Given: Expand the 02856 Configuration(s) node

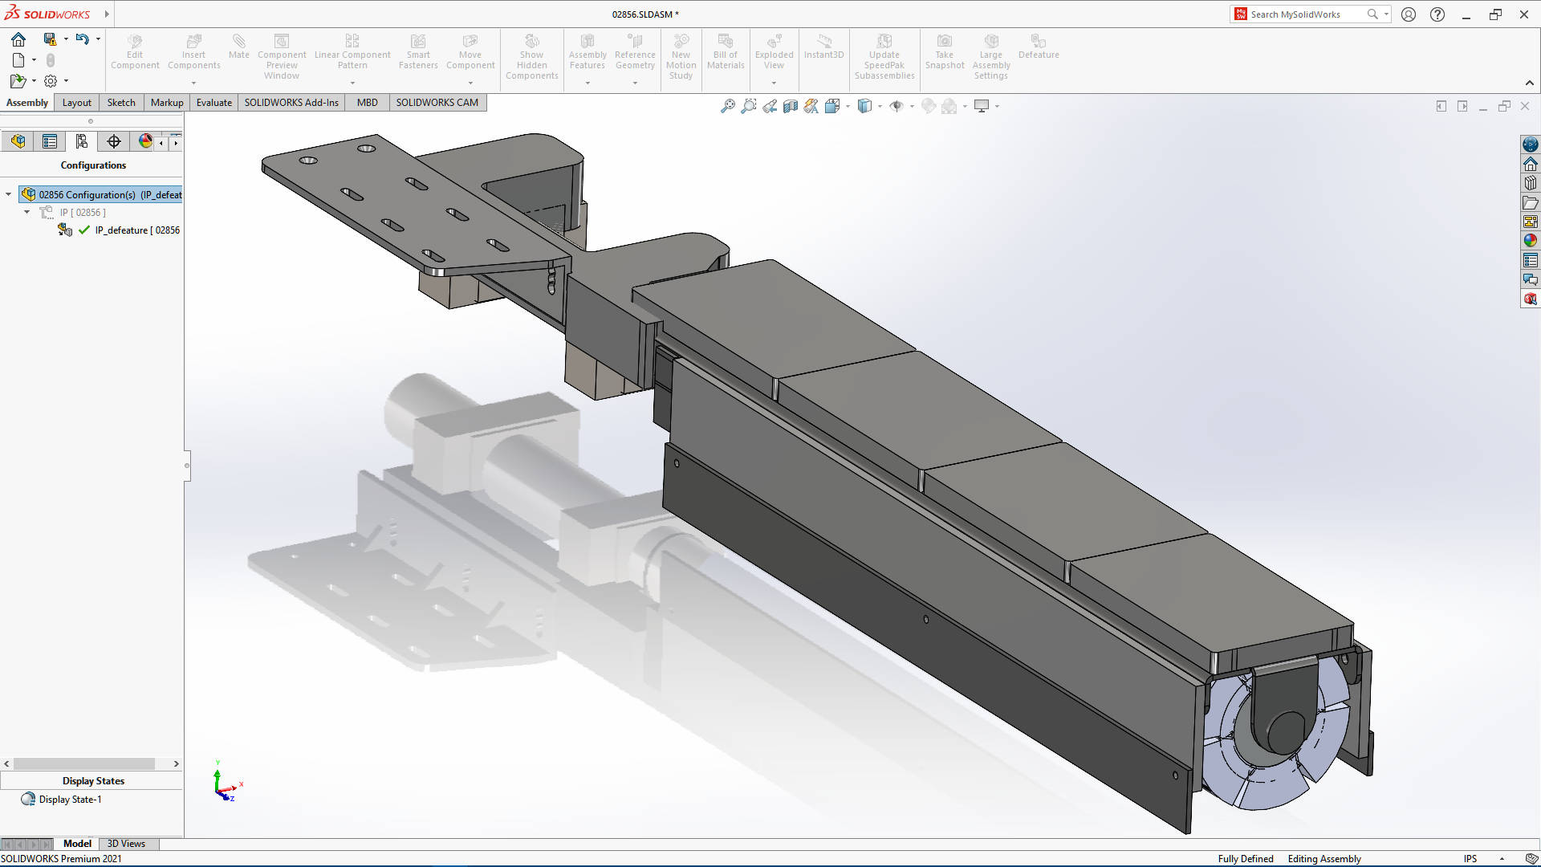Looking at the screenshot, I should (x=10, y=193).
